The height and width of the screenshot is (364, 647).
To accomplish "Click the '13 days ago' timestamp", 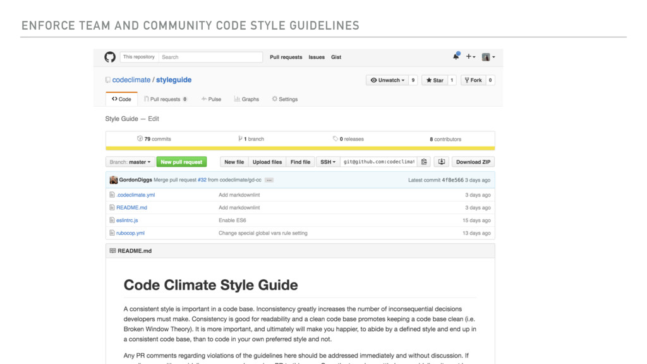I will point(476,233).
